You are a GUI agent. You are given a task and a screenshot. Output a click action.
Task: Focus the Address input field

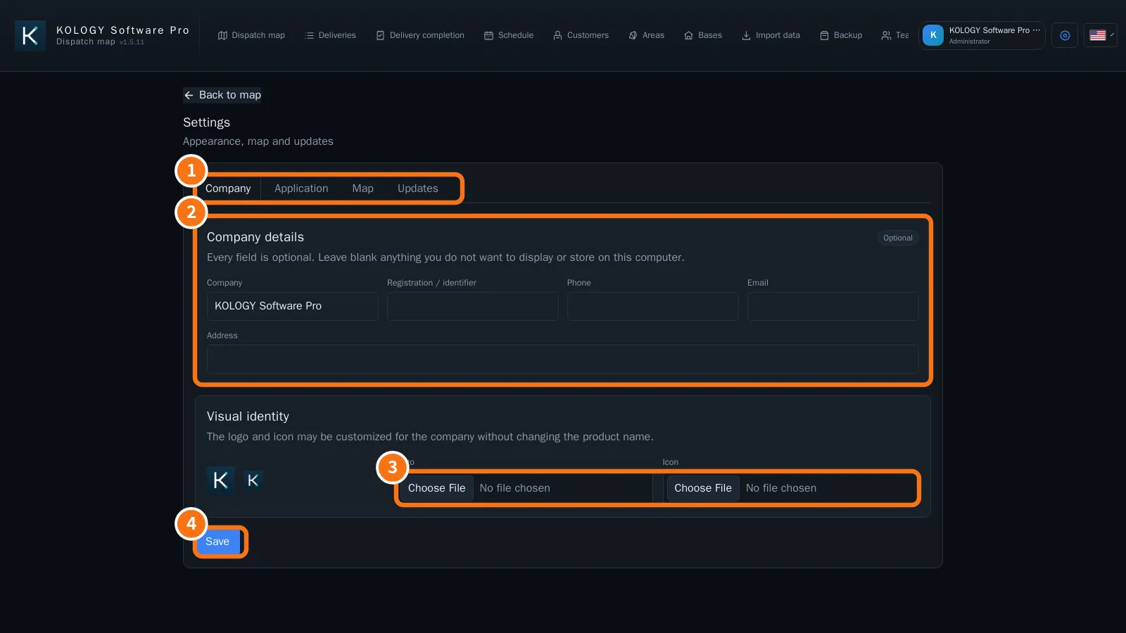point(563,359)
